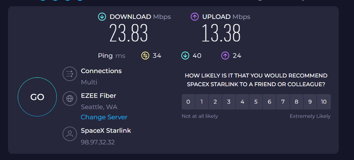Click the download arrow icon
This screenshot has width=354, height=160.
coord(102,17)
